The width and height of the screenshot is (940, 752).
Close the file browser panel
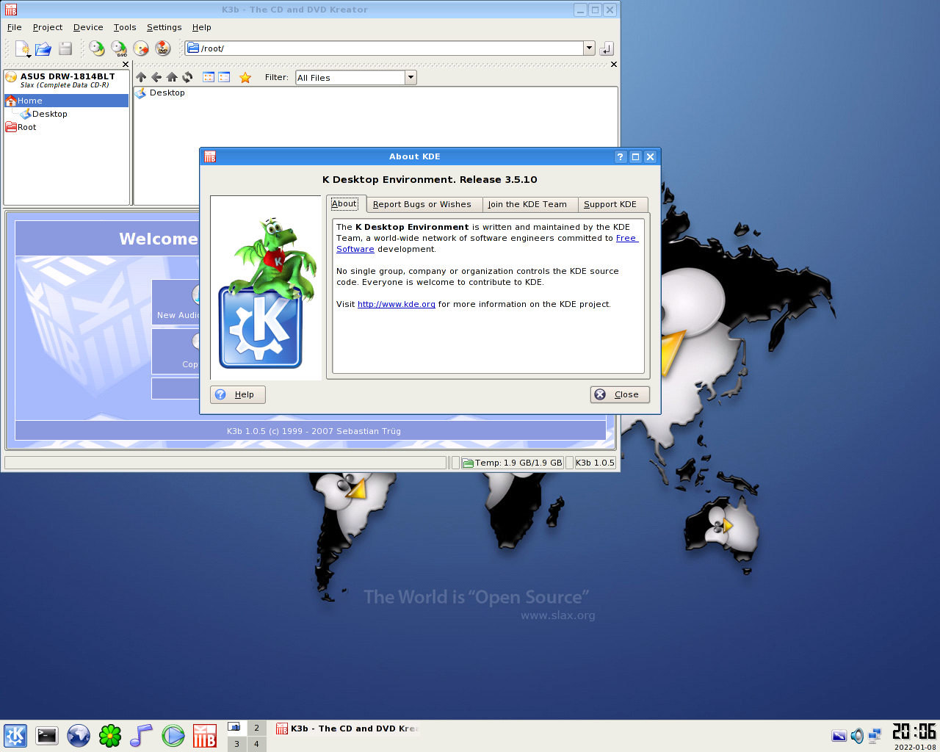[614, 65]
